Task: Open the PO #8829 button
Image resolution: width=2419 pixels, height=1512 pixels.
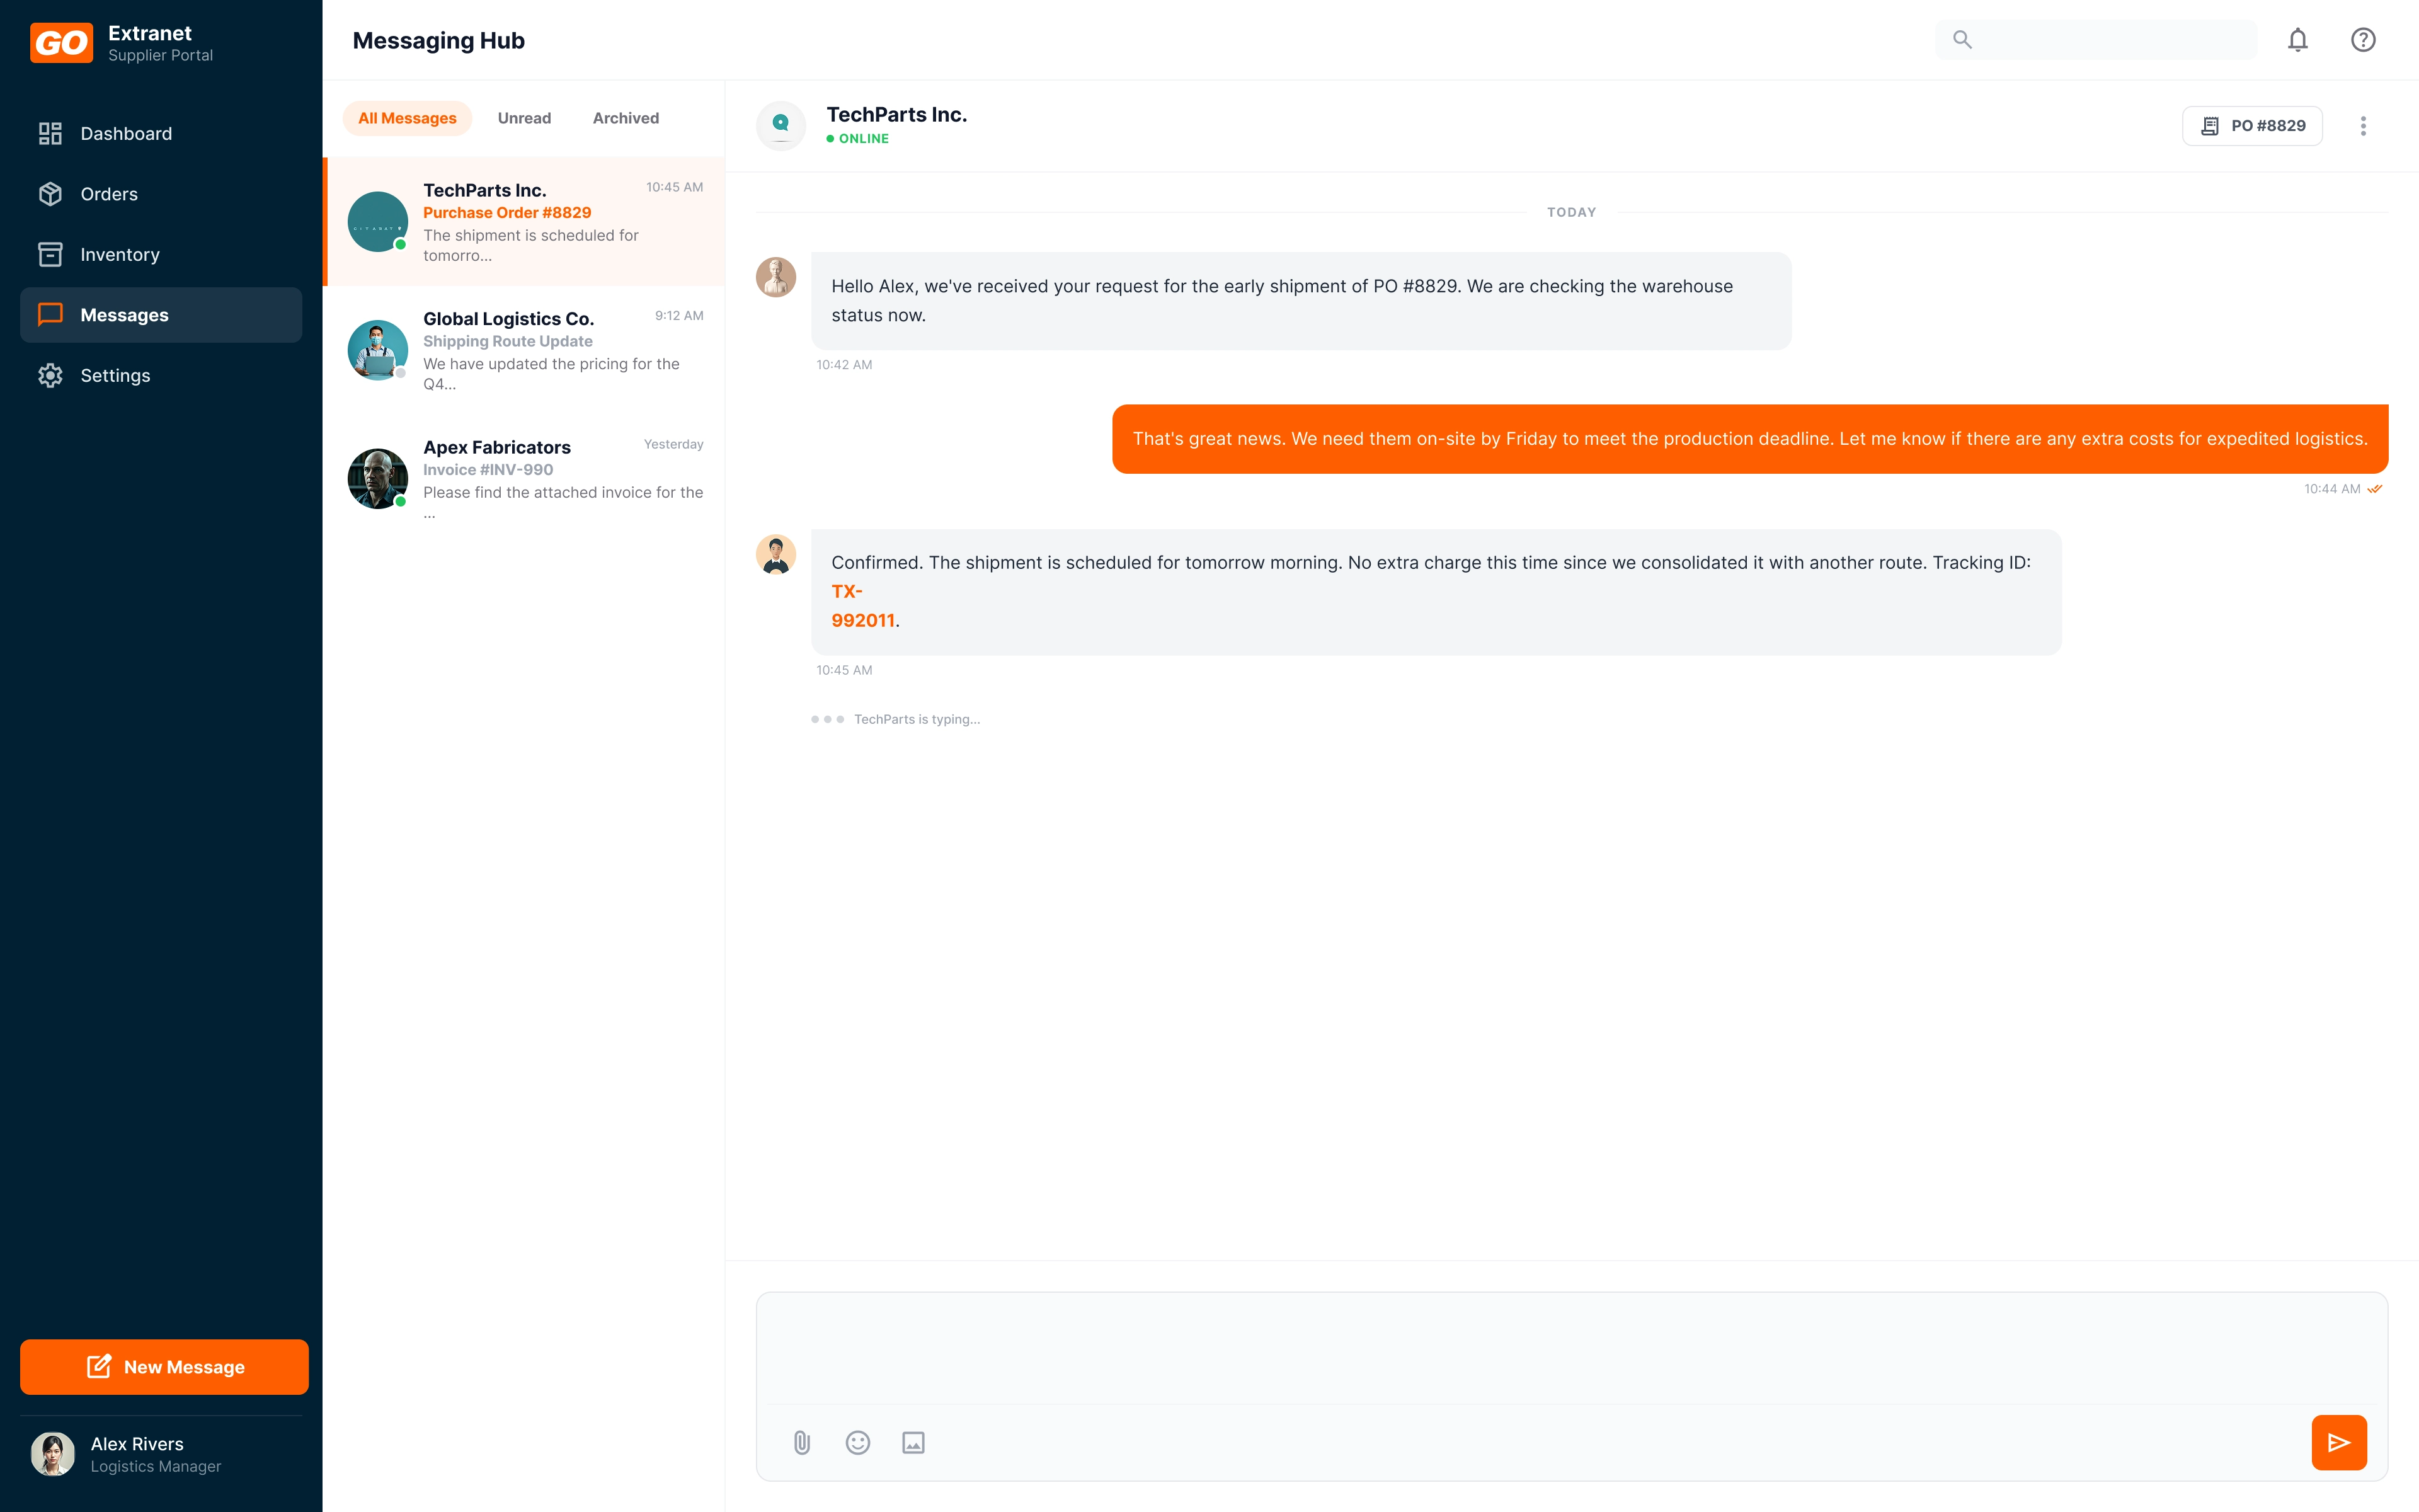Action: (2251, 126)
